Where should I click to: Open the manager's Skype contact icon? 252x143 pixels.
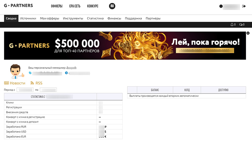pyautogui.click(x=30, y=73)
